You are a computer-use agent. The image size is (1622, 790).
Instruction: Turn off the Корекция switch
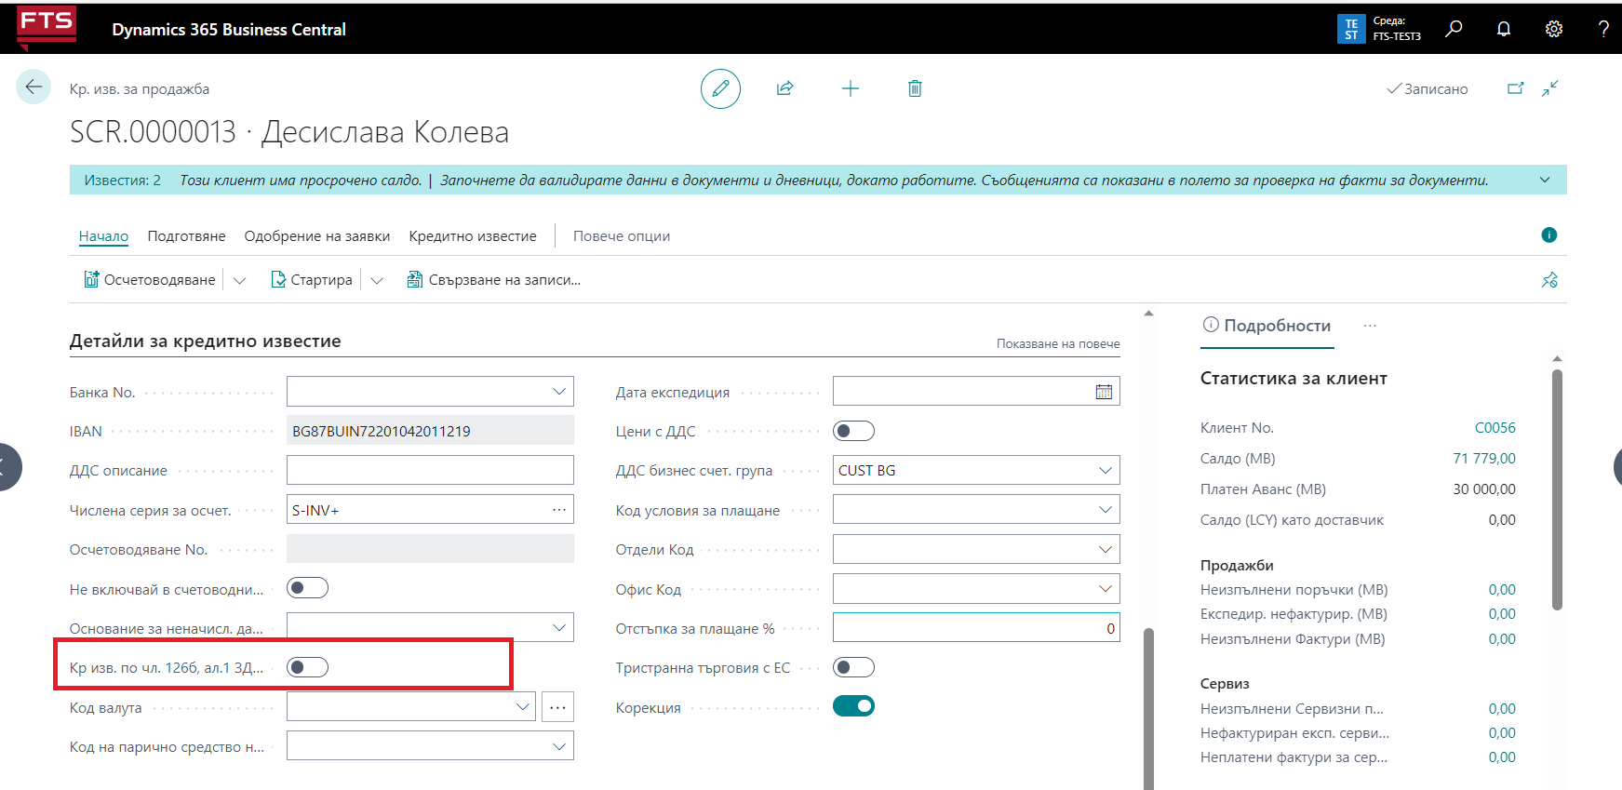tap(853, 706)
